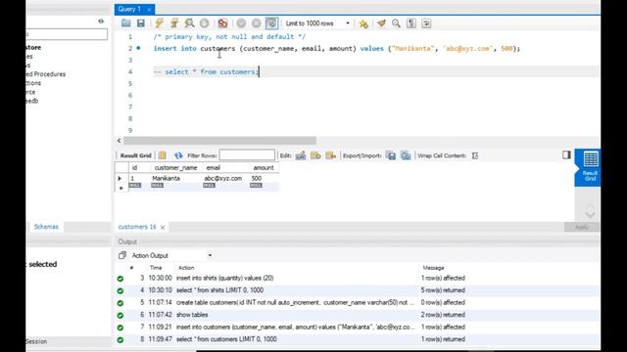The width and height of the screenshot is (627, 352).
Task: Click the insert new row icon
Action: [315, 155]
